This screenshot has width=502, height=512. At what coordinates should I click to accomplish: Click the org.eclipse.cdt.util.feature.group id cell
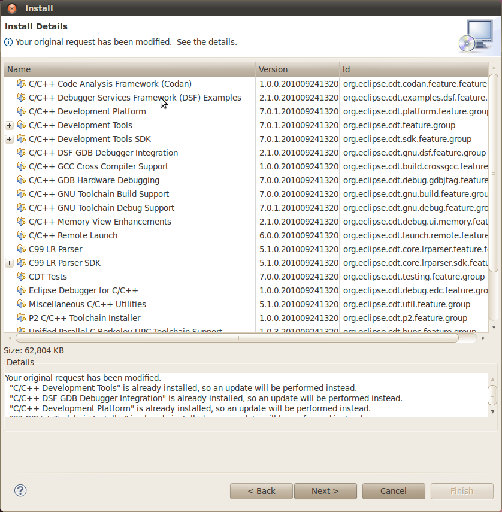[x=407, y=304]
